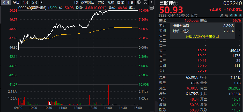The height and width of the screenshot is (112, 243).
Task: Click the right arrow chevron in the toolbar
Action: pos(152,2)
